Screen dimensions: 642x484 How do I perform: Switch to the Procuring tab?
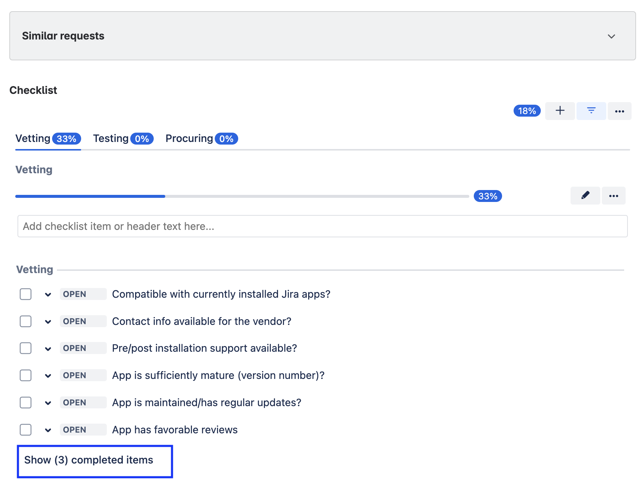pyautogui.click(x=201, y=139)
